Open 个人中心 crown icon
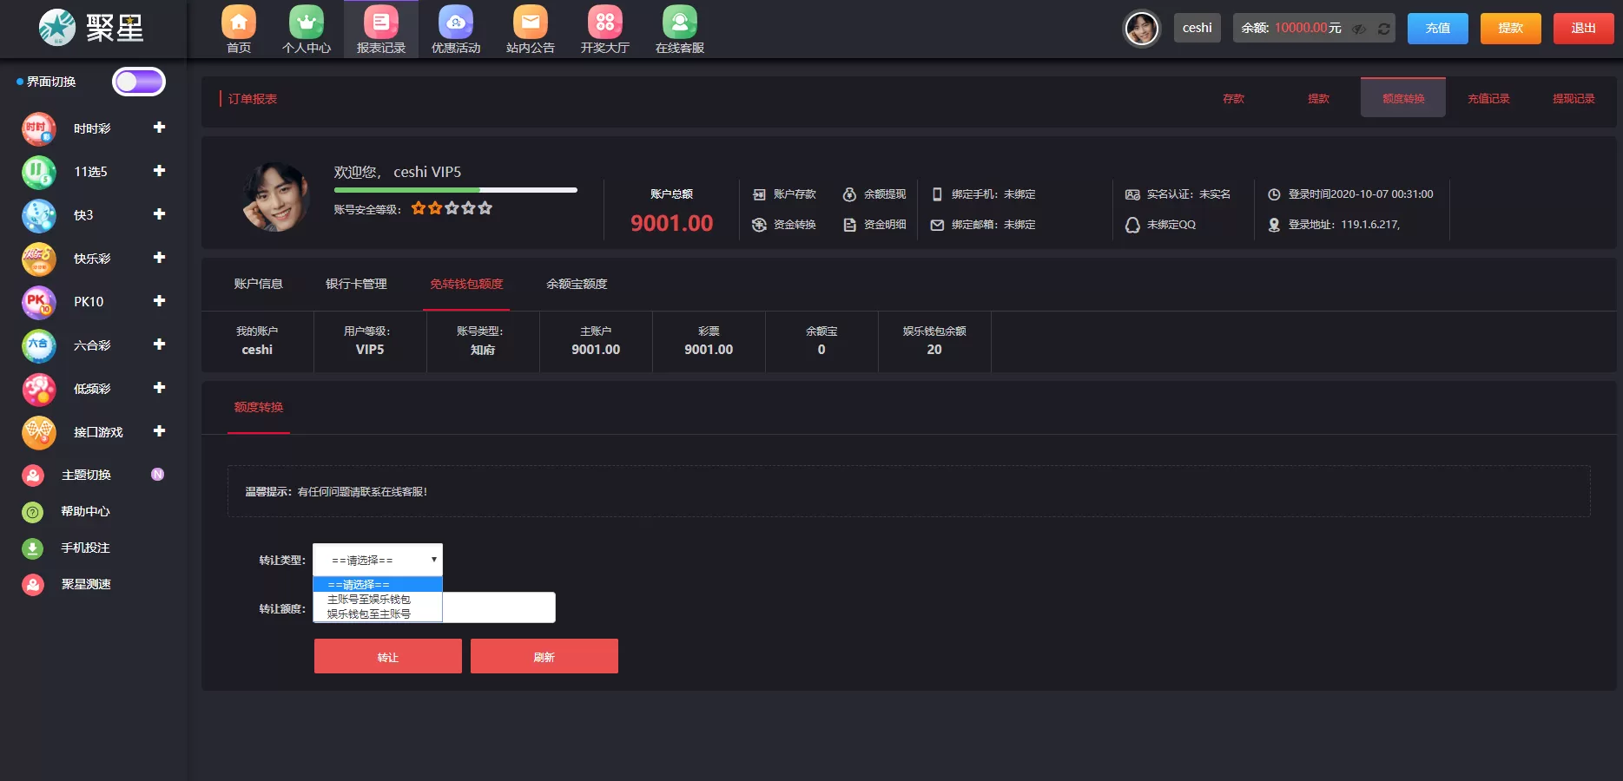Image resolution: width=1623 pixels, height=781 pixels. [x=306, y=23]
